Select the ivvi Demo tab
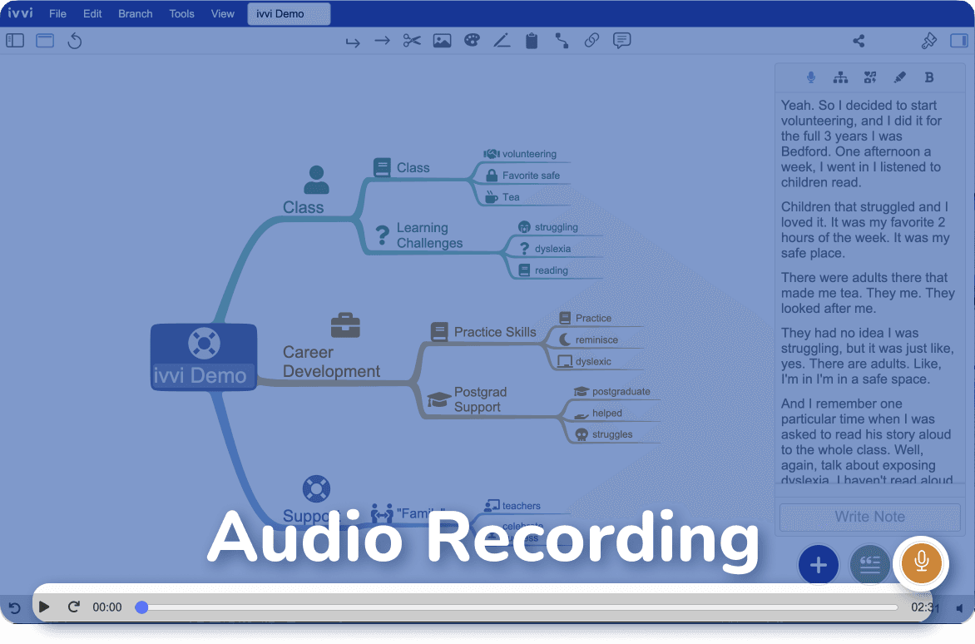Viewport: 975px width, 644px height. pyautogui.click(x=289, y=13)
